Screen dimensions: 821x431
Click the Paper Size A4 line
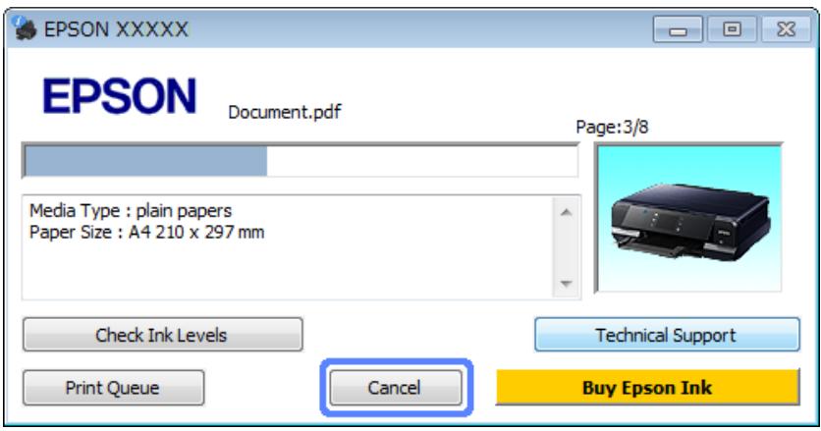coord(146,232)
